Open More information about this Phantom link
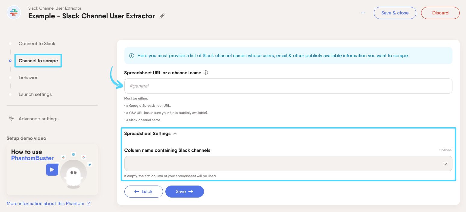The width and height of the screenshot is (466, 212). coord(45,204)
